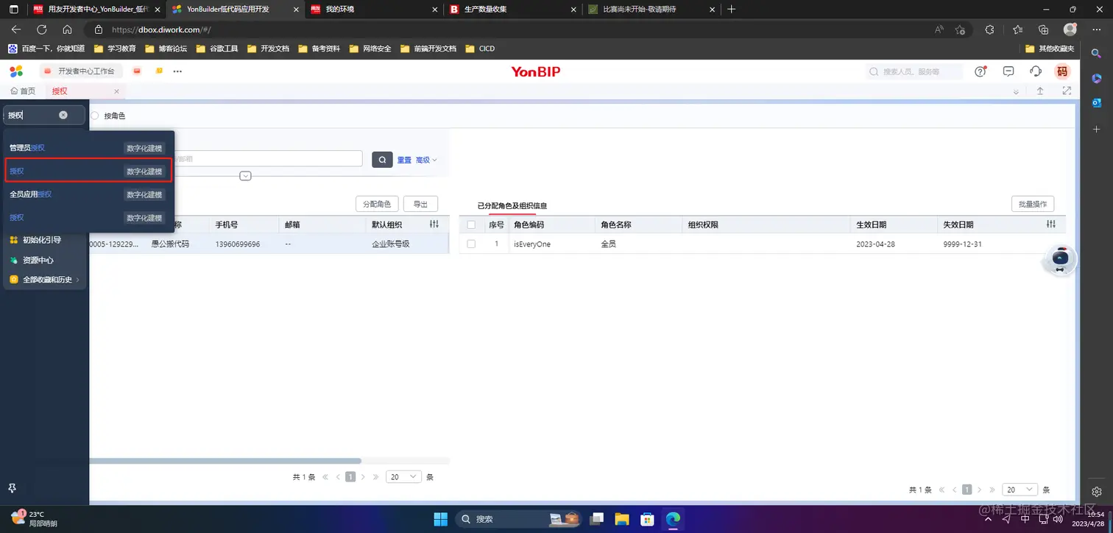Click the 分配角色 button
This screenshot has width=1113, height=533.
[376, 203]
